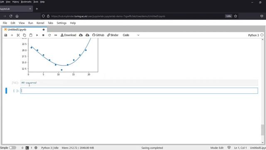Open a new browser tab with plus
The height and width of the screenshot is (150, 266).
37,9
